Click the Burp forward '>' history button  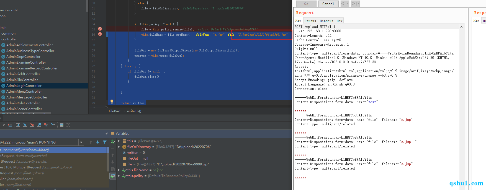(x=353, y=4)
